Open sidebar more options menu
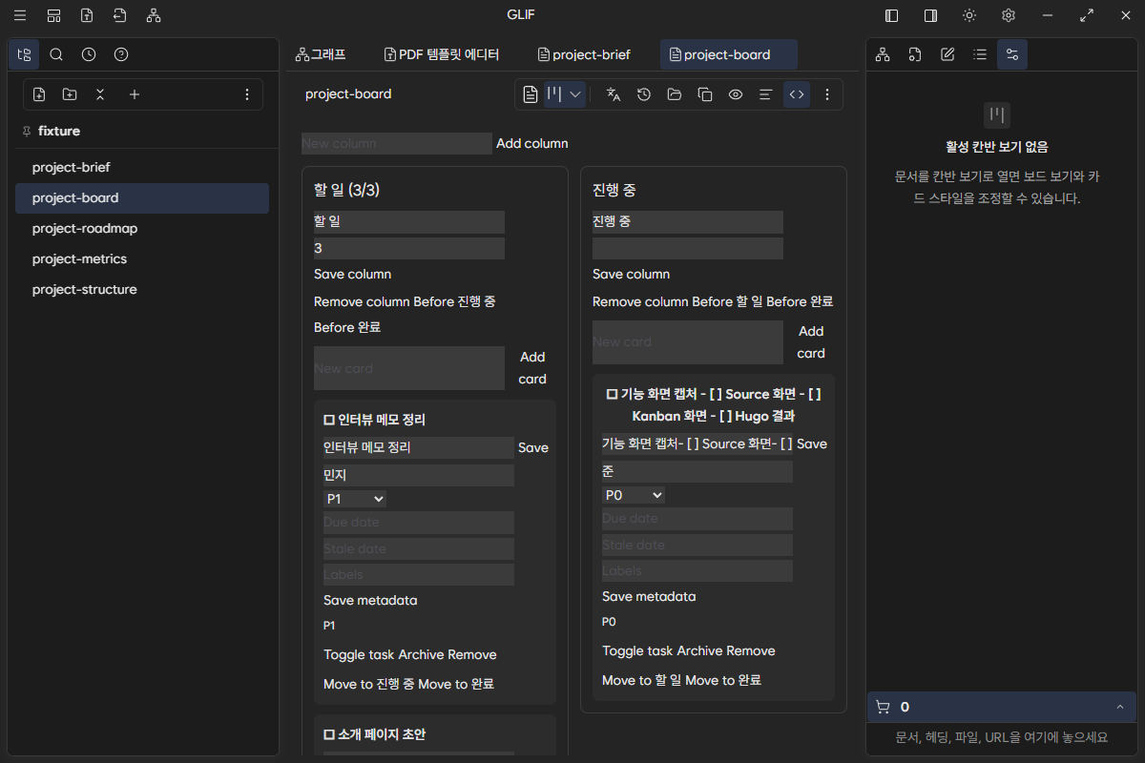Viewport: 1145px width, 763px height. tap(247, 94)
